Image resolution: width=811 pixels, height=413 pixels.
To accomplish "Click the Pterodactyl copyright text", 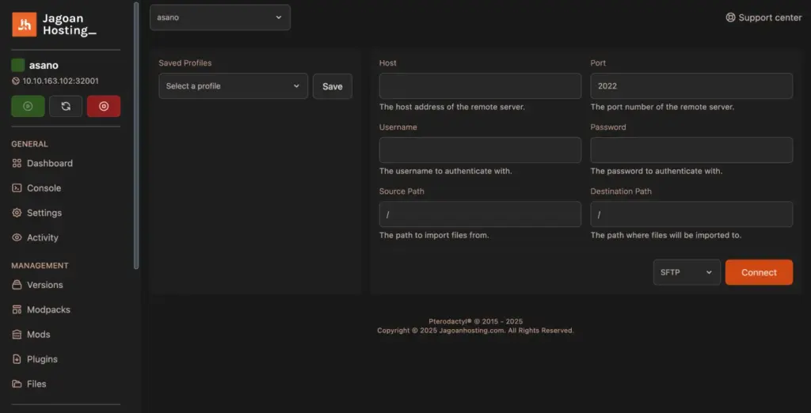I will tap(475, 321).
